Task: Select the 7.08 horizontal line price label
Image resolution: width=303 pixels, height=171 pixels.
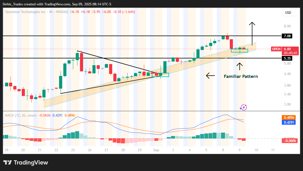Action: (x=287, y=36)
